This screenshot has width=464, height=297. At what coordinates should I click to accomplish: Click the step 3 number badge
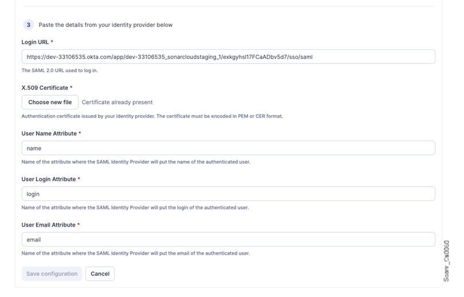click(x=29, y=25)
